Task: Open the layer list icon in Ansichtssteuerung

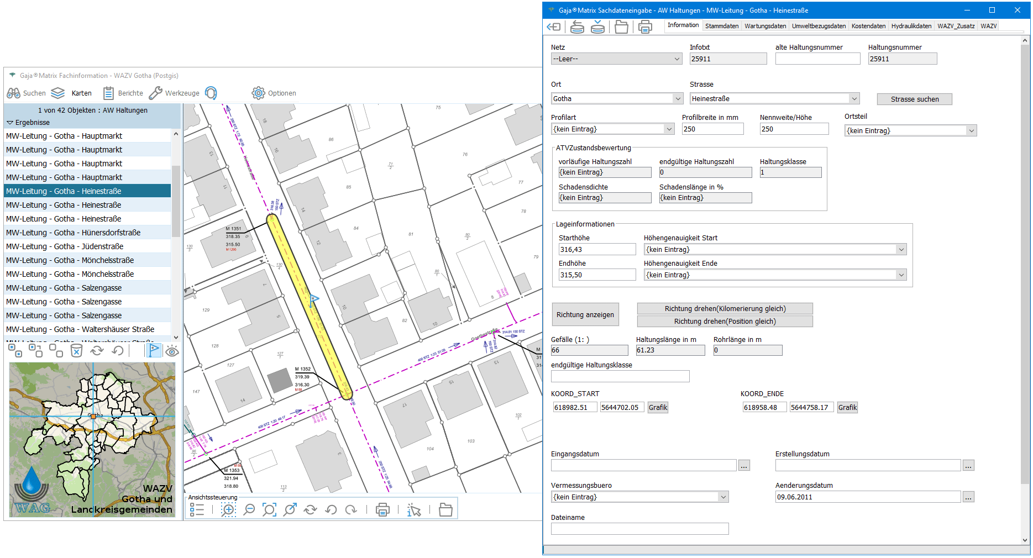Action: click(197, 510)
